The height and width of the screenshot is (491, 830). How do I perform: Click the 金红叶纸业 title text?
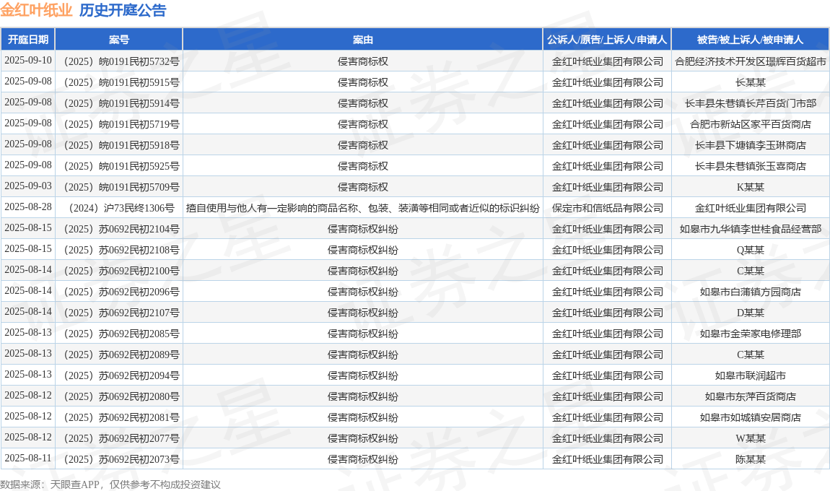(36, 10)
